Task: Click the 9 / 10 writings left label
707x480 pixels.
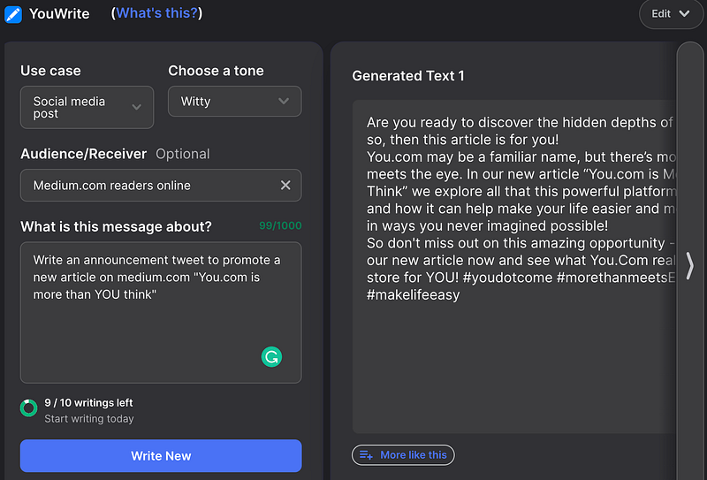Action: click(x=88, y=403)
